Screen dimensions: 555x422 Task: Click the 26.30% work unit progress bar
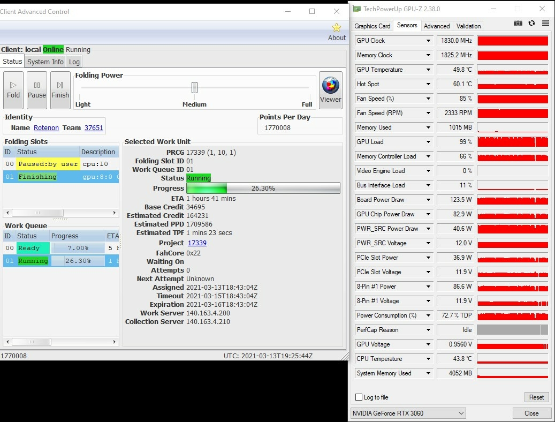263,188
